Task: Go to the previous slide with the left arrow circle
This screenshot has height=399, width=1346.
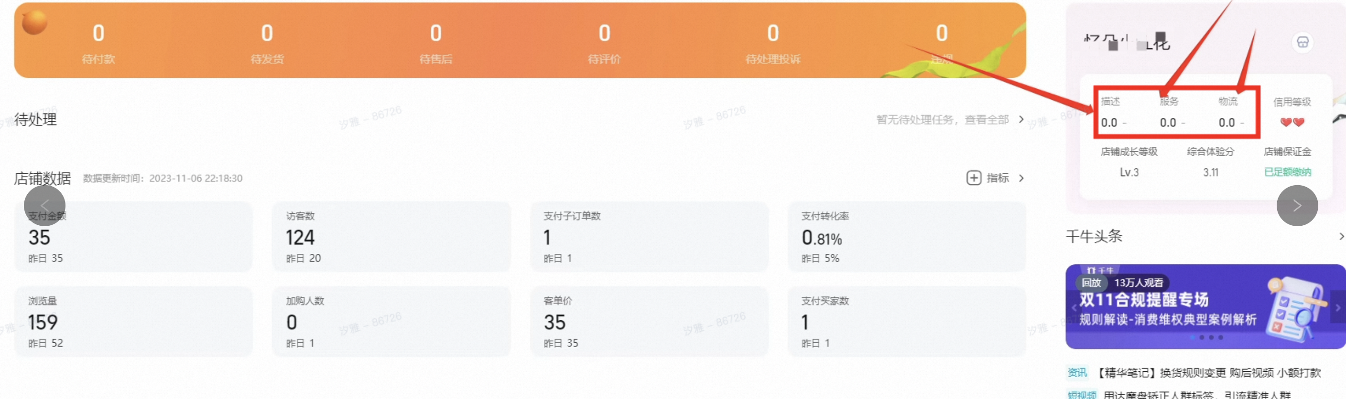Action: [x=44, y=205]
